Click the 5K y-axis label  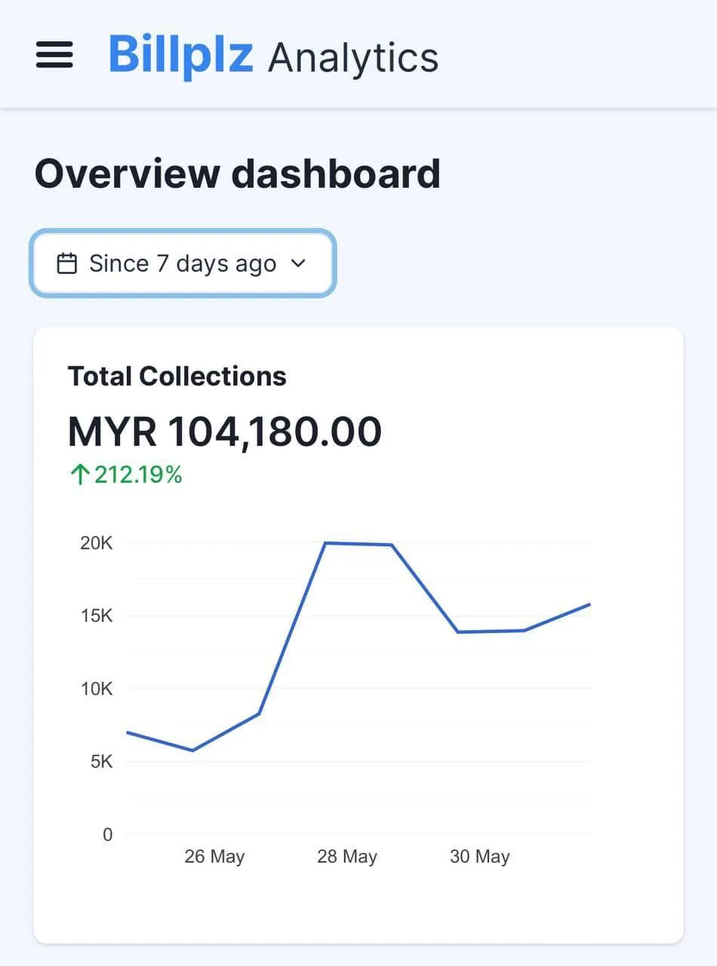coord(101,762)
